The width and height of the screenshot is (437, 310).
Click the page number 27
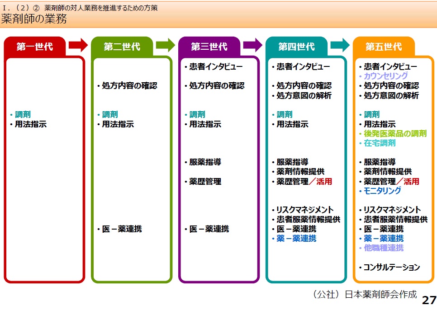tap(429, 300)
